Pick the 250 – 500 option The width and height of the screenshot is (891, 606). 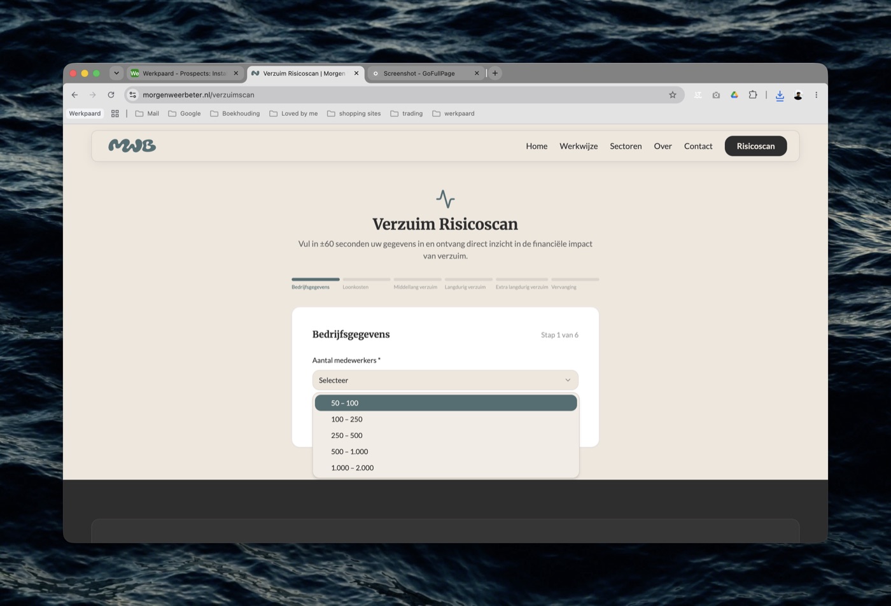[x=445, y=435]
